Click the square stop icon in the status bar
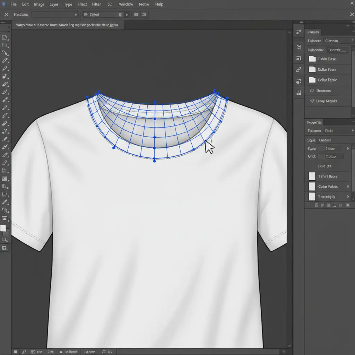 [x=15, y=352]
